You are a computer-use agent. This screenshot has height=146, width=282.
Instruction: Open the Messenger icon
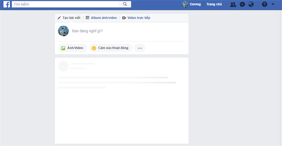click(x=242, y=4)
